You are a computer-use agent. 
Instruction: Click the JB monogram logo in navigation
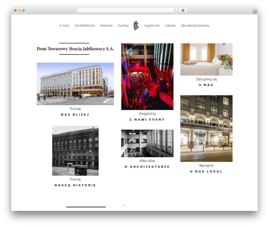pyautogui.click(x=136, y=25)
